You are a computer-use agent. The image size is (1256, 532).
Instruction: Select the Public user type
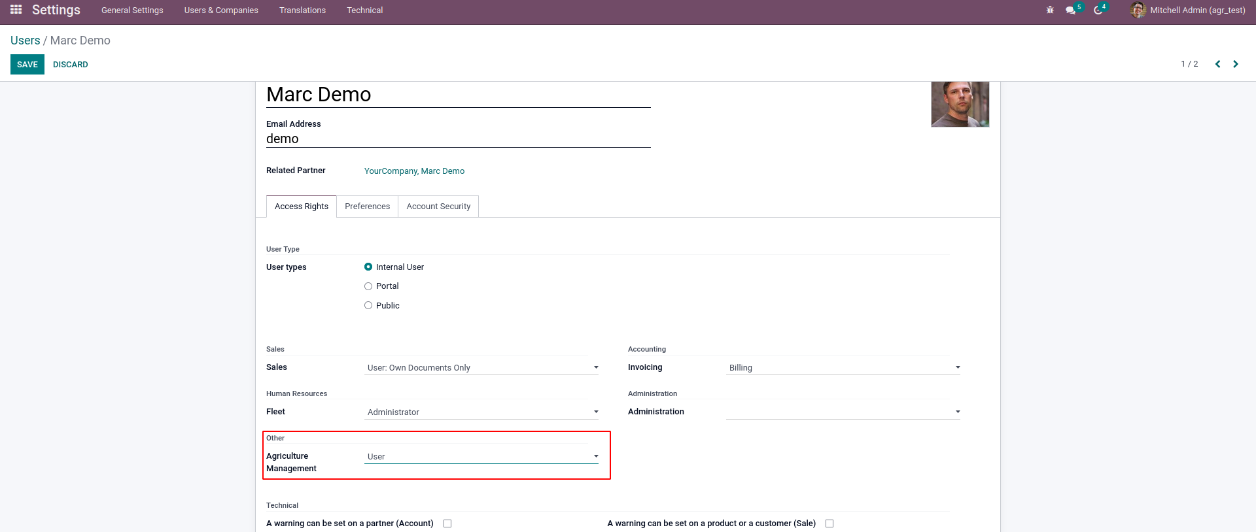coord(368,305)
